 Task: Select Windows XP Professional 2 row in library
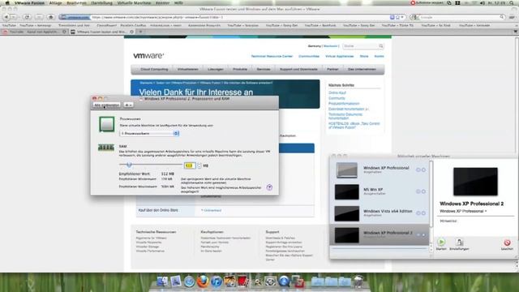[380, 234]
